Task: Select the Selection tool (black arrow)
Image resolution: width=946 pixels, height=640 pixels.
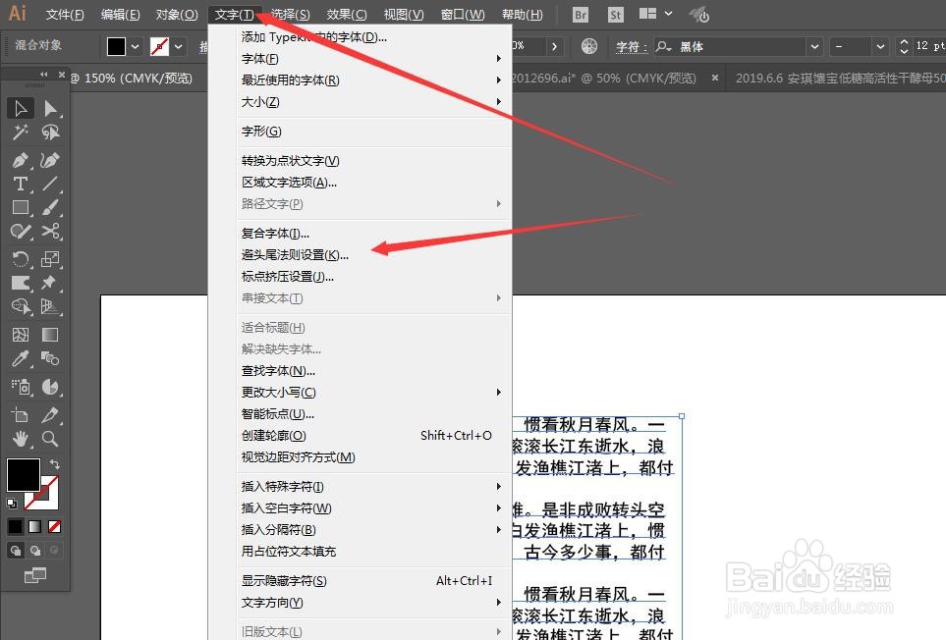Action: tap(21, 109)
